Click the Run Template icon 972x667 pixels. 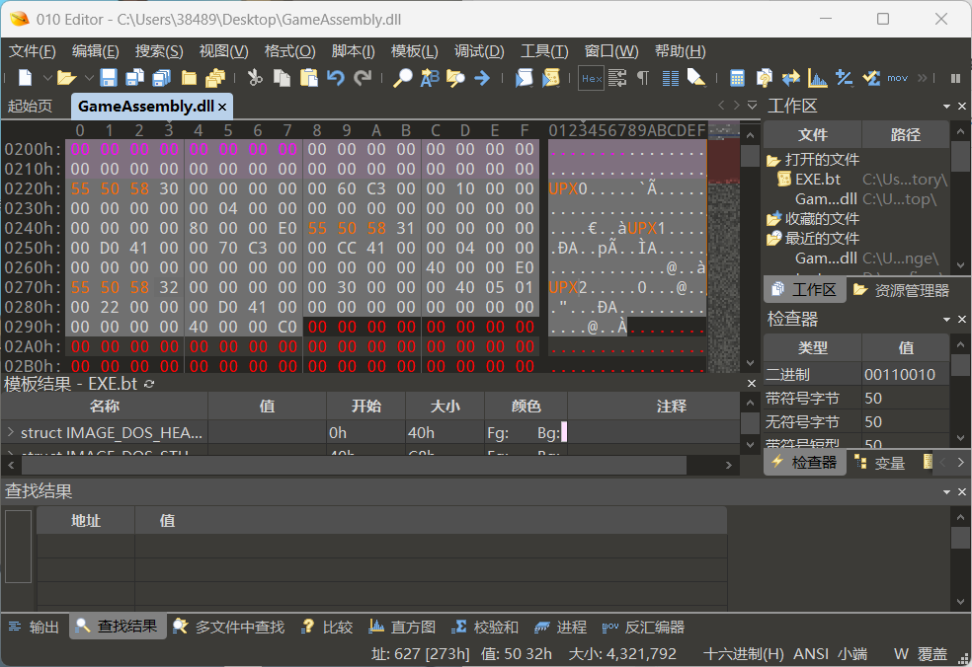coord(550,77)
